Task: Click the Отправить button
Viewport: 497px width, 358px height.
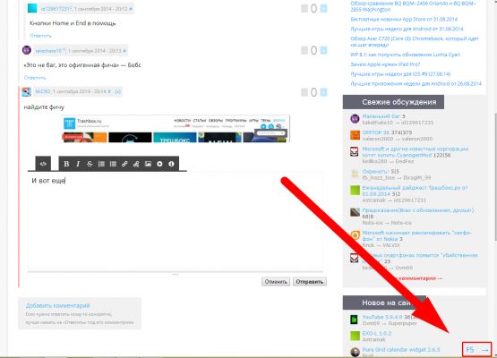Action: click(x=309, y=282)
